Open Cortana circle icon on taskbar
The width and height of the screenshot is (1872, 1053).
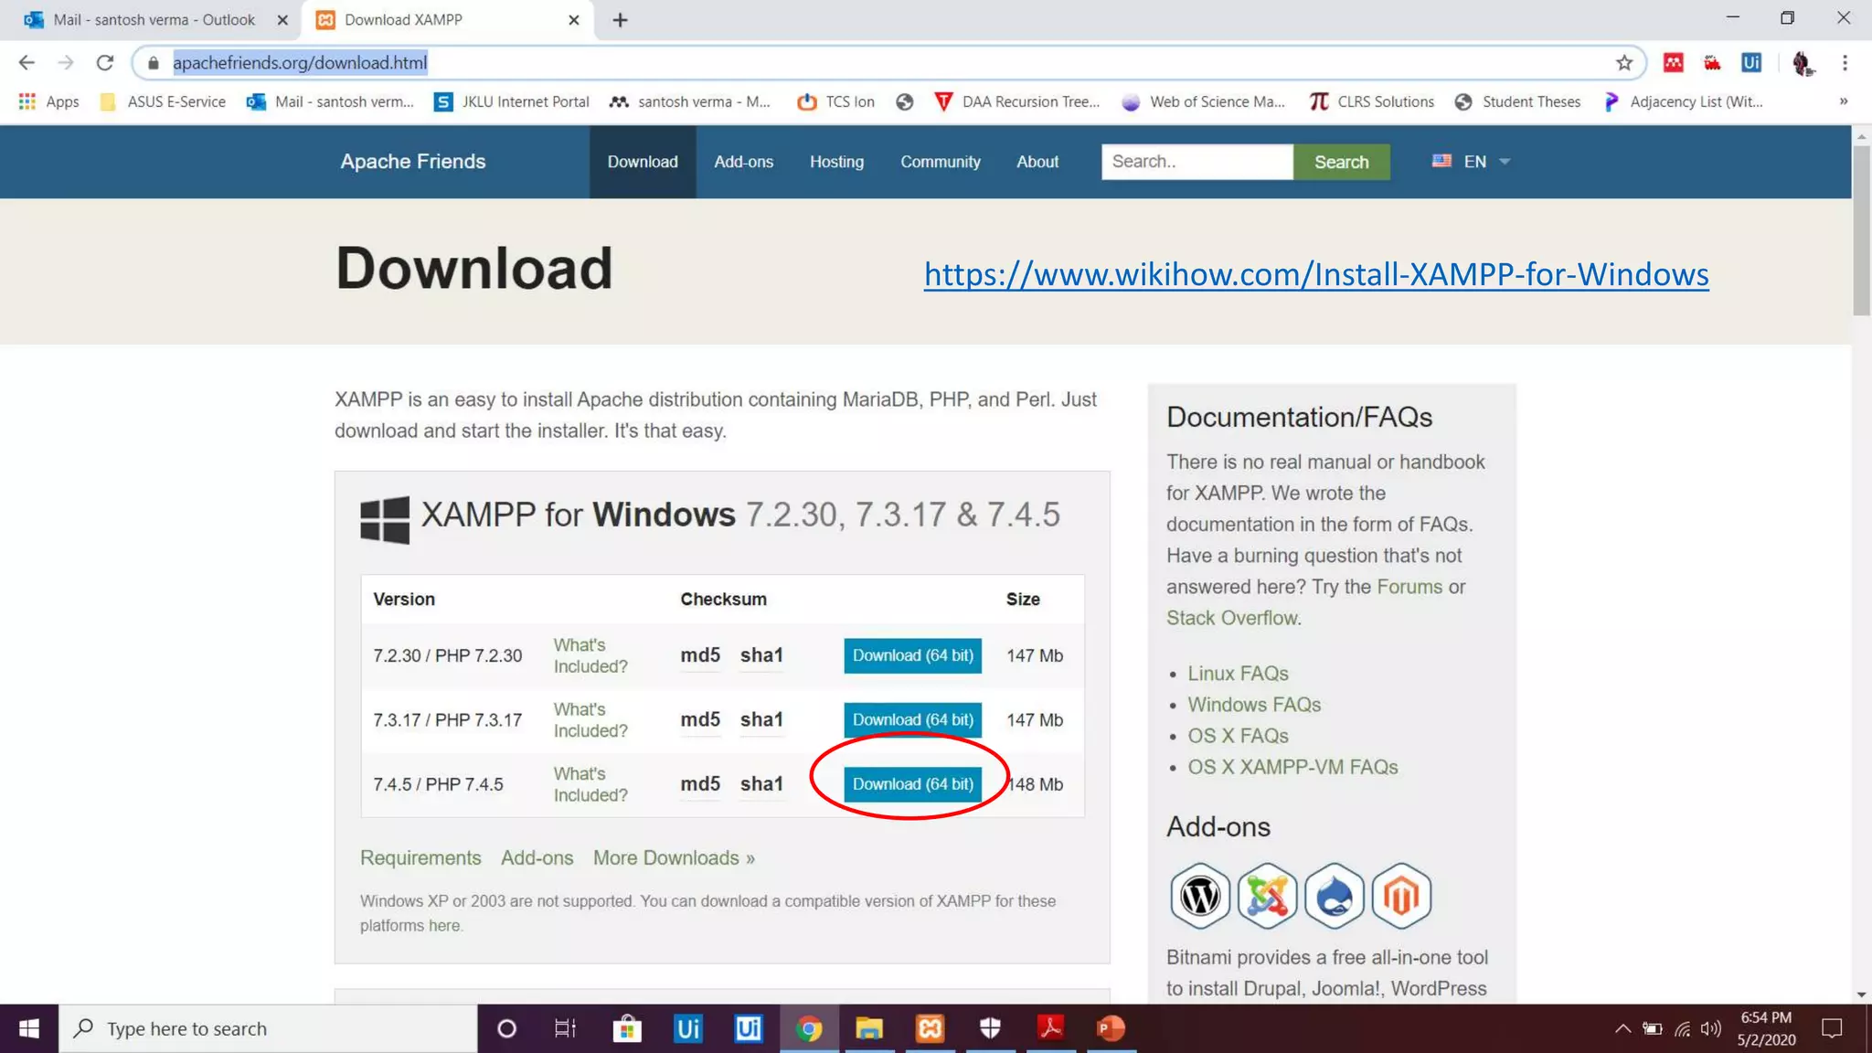click(x=506, y=1028)
